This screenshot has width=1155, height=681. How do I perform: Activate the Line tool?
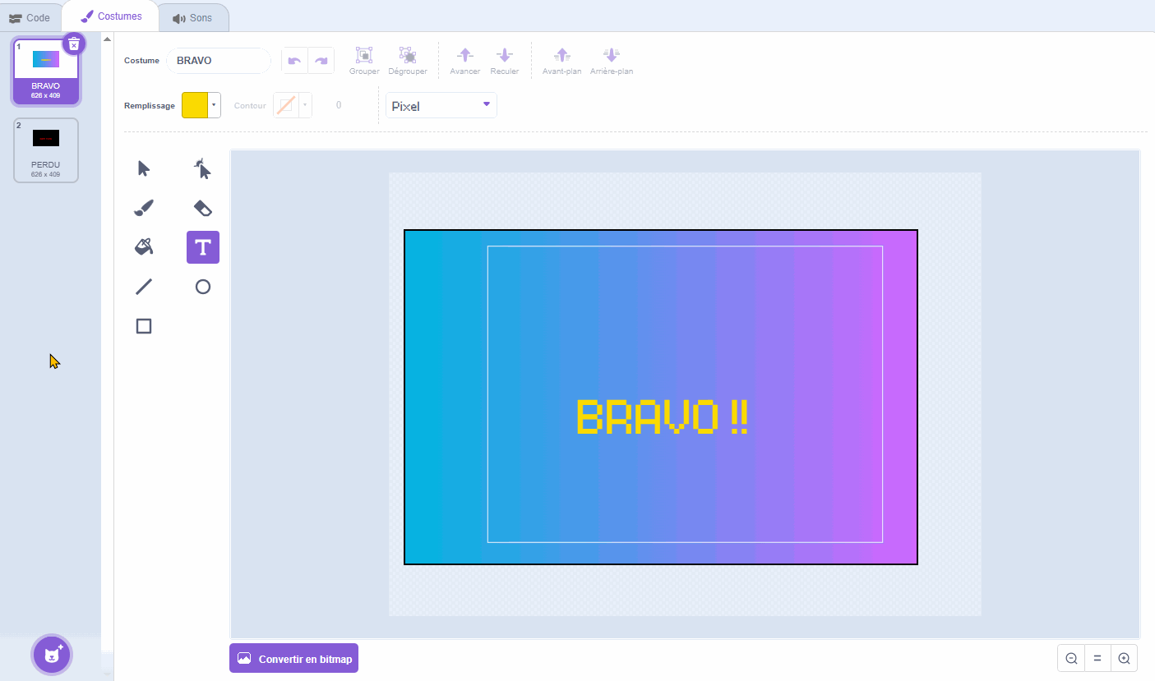tap(144, 287)
